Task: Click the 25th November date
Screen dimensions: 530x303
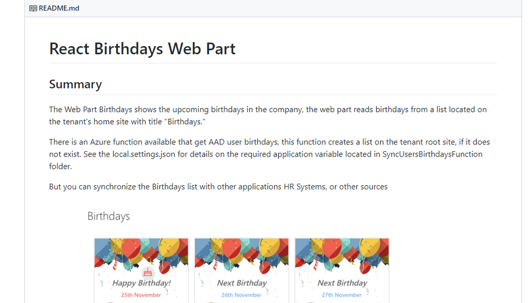Action: click(x=141, y=295)
